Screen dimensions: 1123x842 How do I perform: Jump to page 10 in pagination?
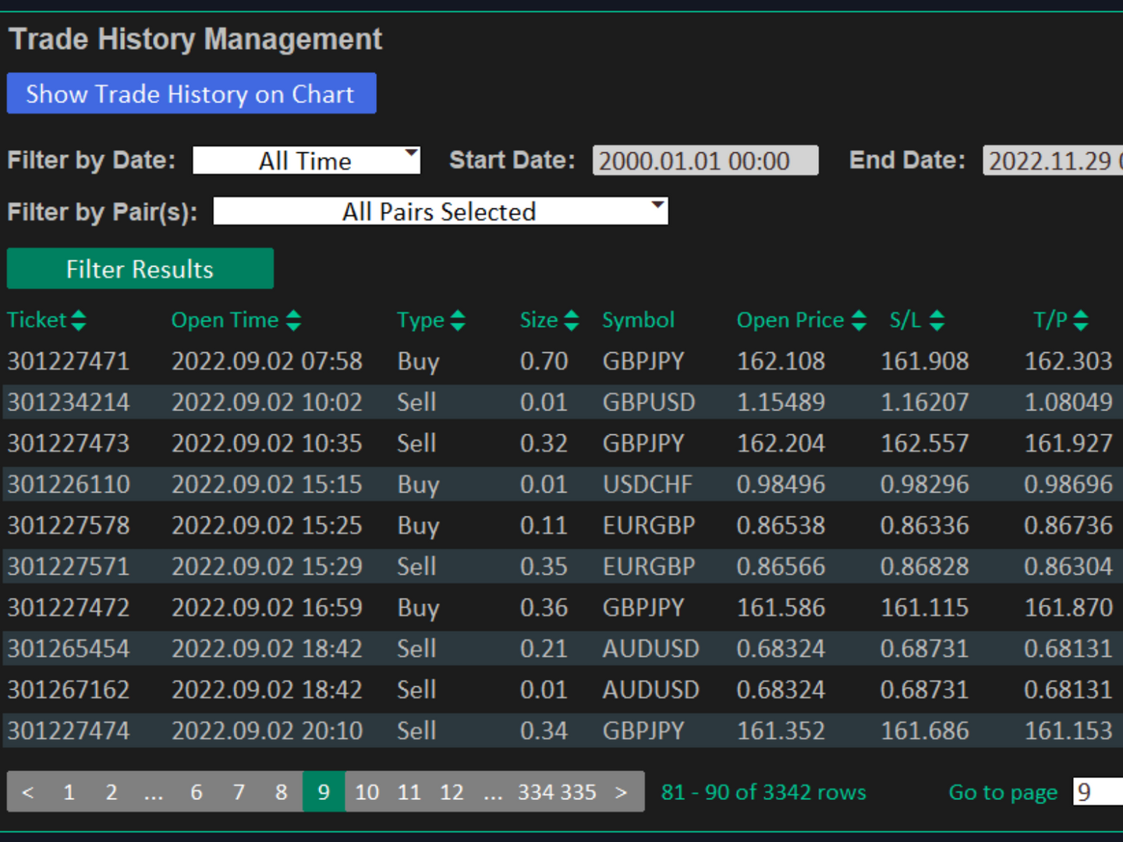coord(367,792)
